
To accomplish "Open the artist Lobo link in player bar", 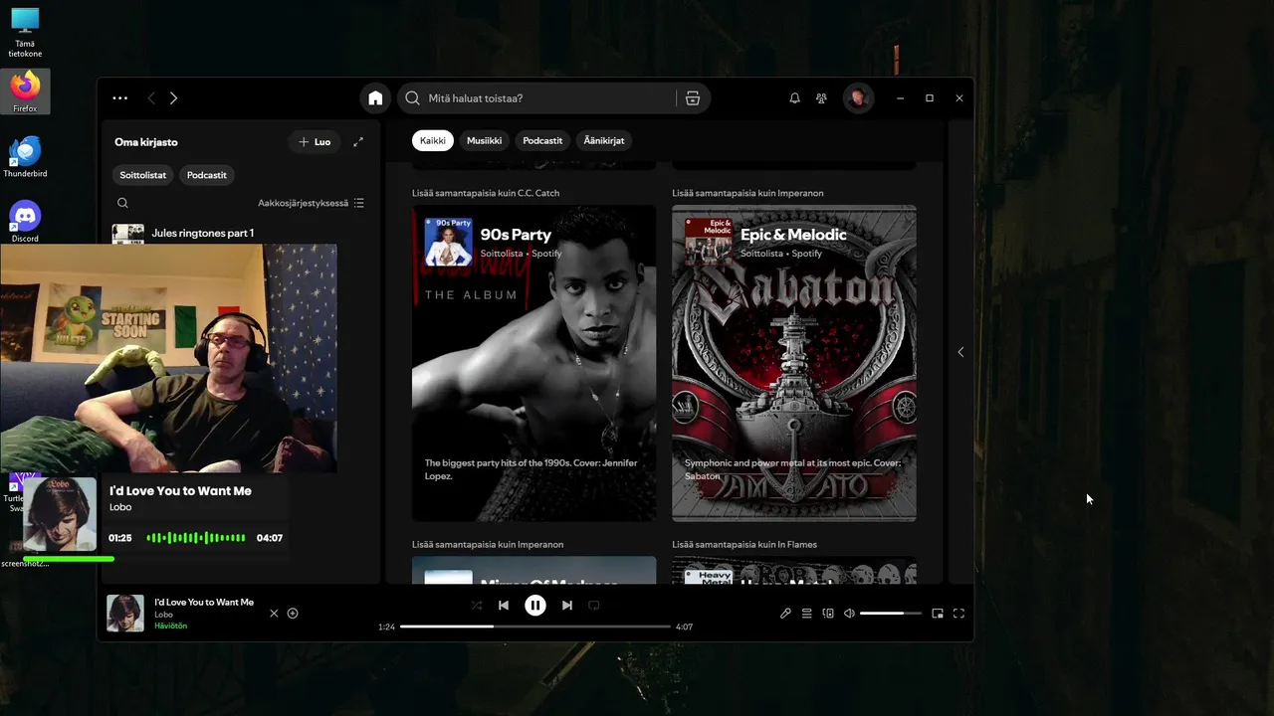I will 163,615.
